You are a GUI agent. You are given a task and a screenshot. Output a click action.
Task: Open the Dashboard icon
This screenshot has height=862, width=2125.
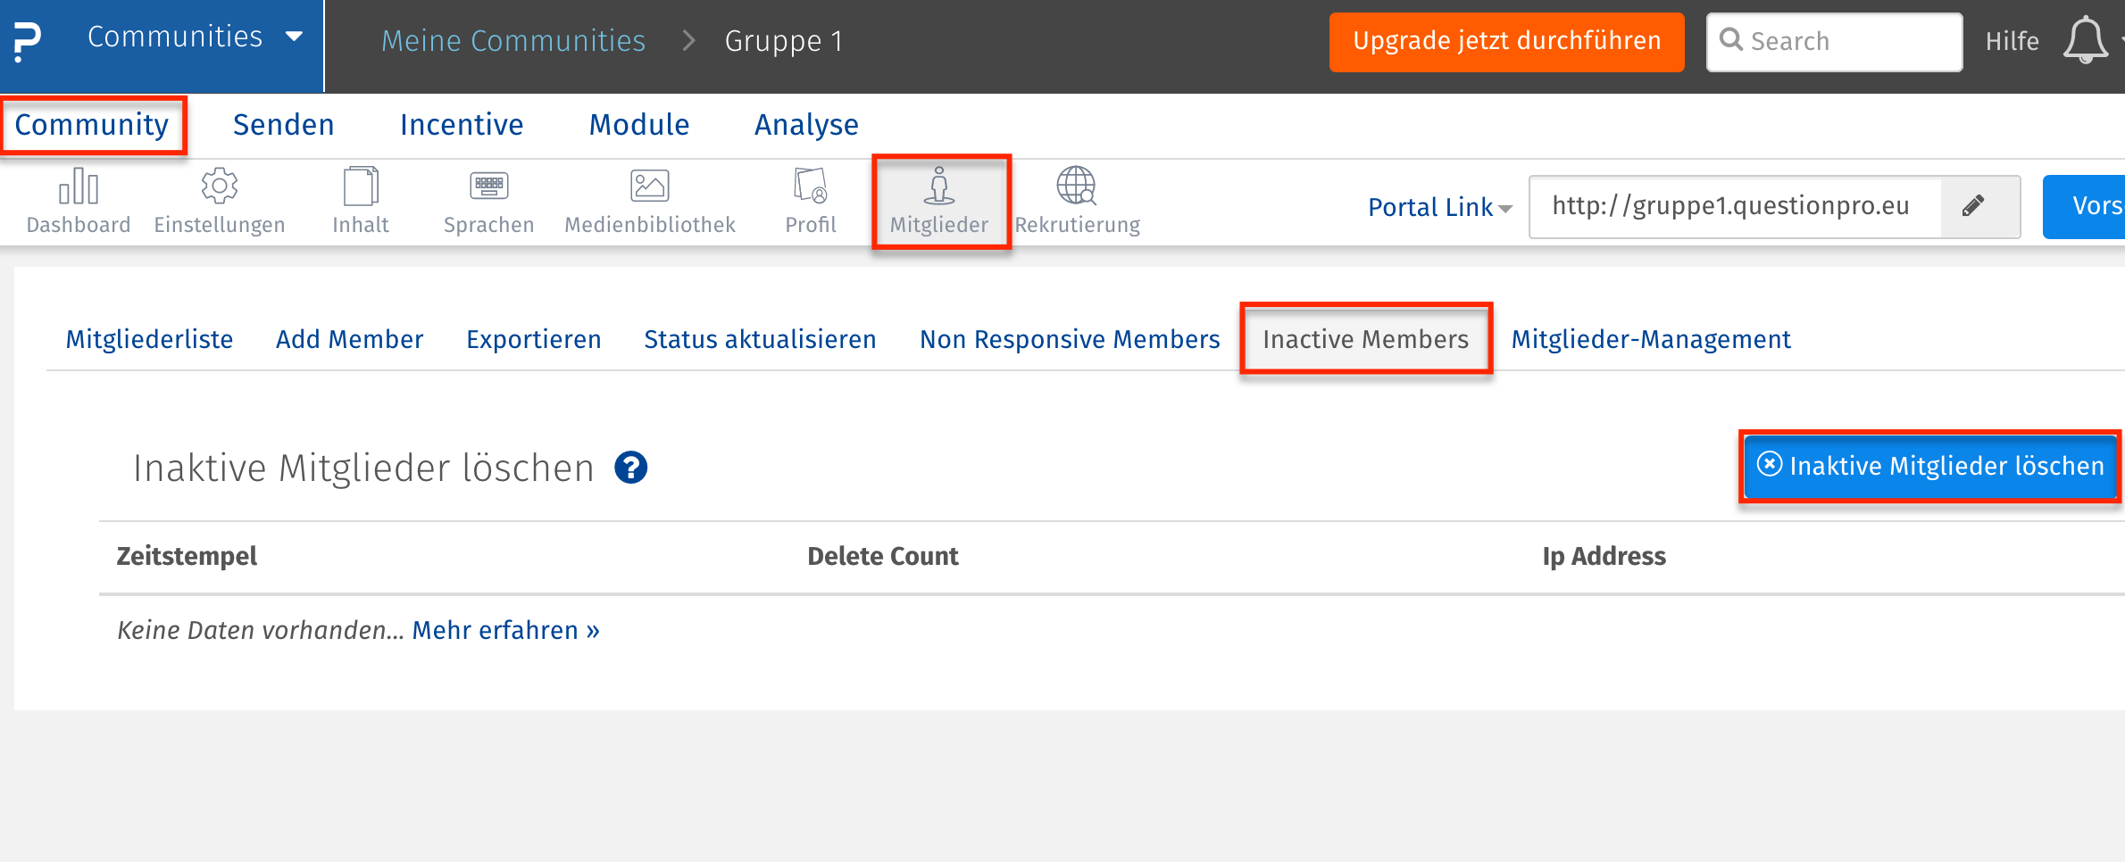[79, 187]
